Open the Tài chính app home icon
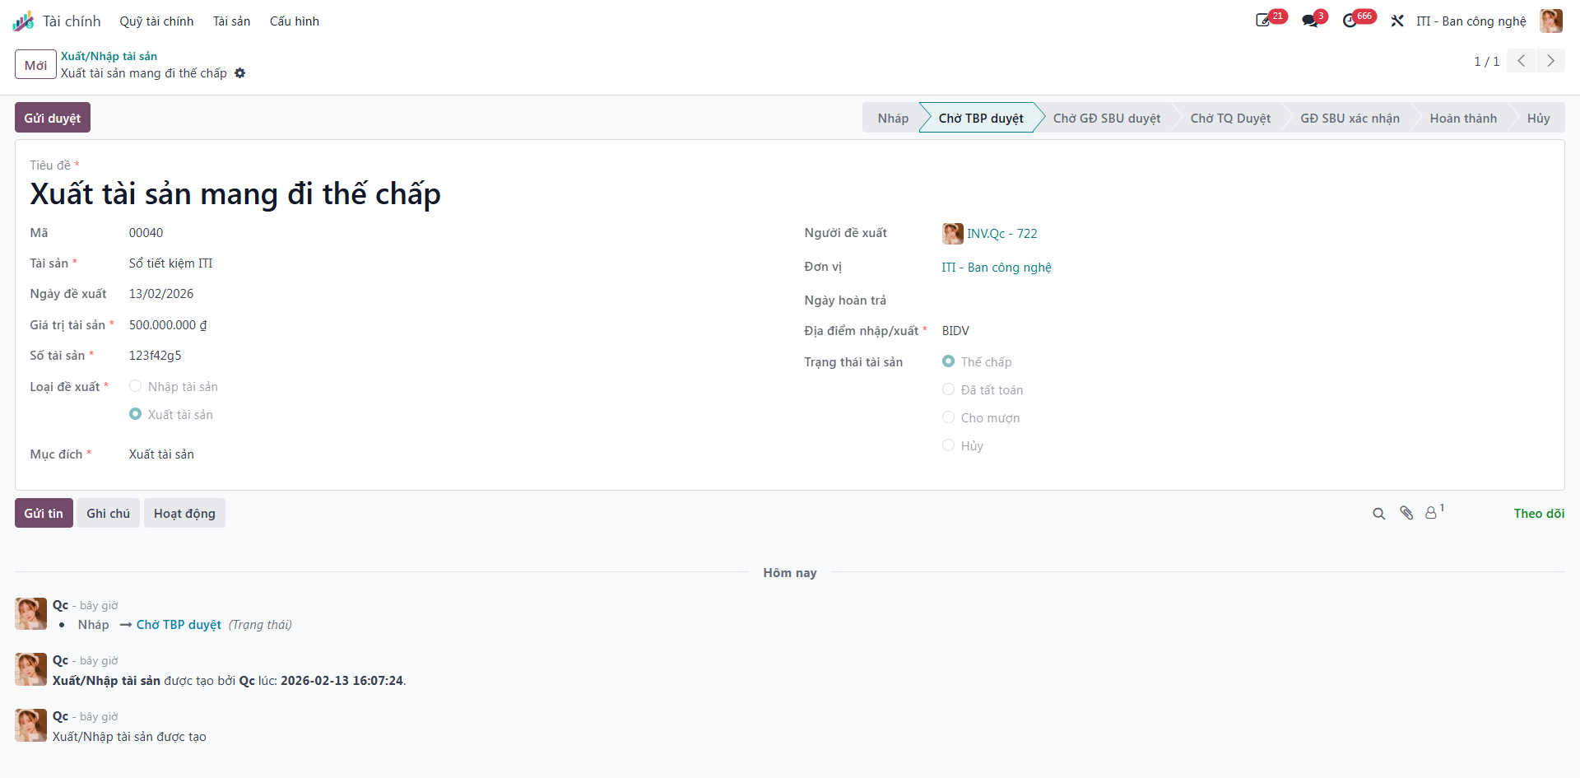 23,21
